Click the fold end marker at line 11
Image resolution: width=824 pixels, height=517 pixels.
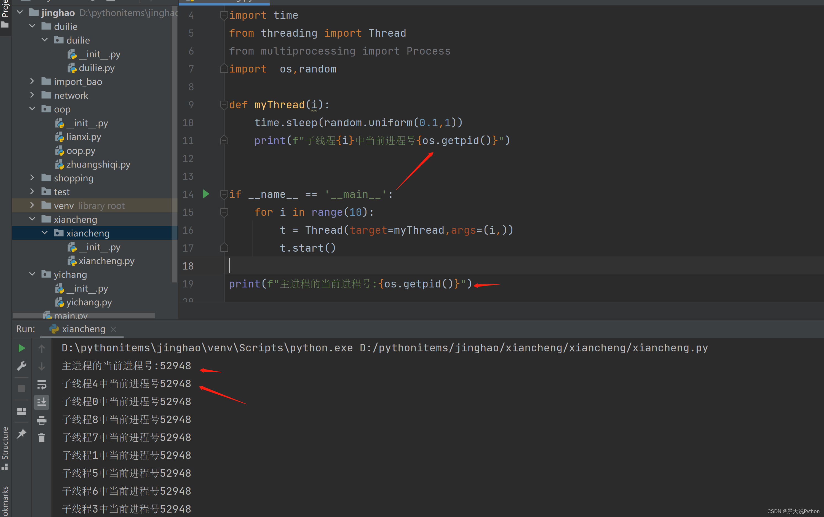click(224, 140)
